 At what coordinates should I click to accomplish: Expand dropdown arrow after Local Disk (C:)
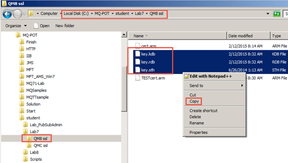tap(92, 14)
